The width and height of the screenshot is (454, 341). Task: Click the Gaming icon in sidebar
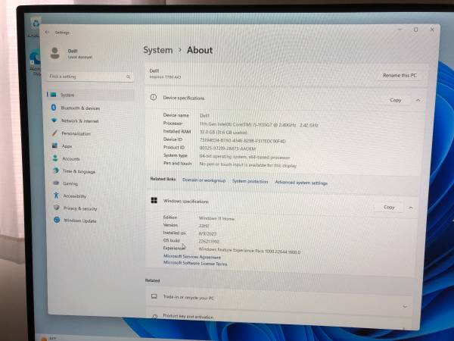click(x=56, y=183)
